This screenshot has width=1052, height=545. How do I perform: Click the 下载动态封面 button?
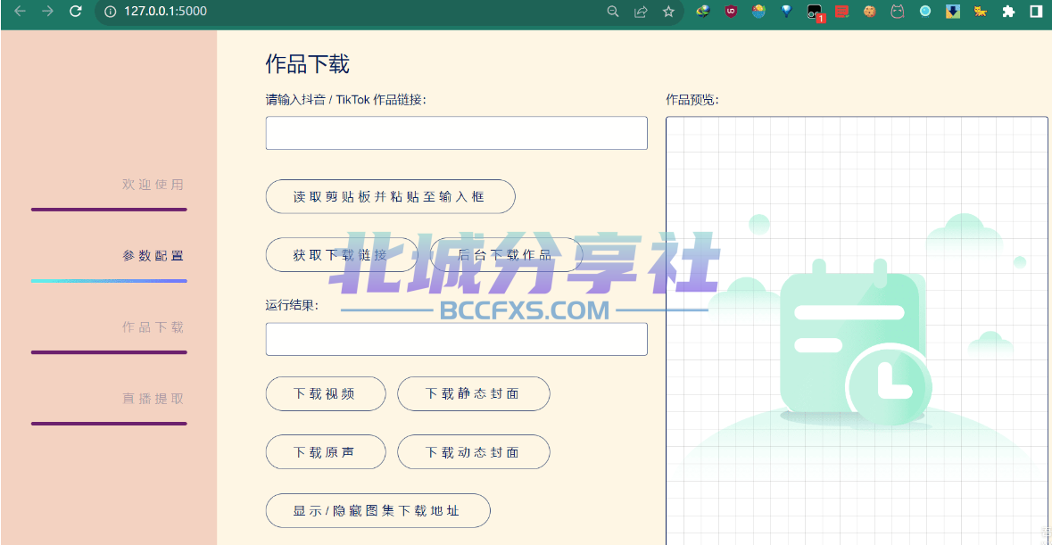pyautogui.click(x=474, y=452)
